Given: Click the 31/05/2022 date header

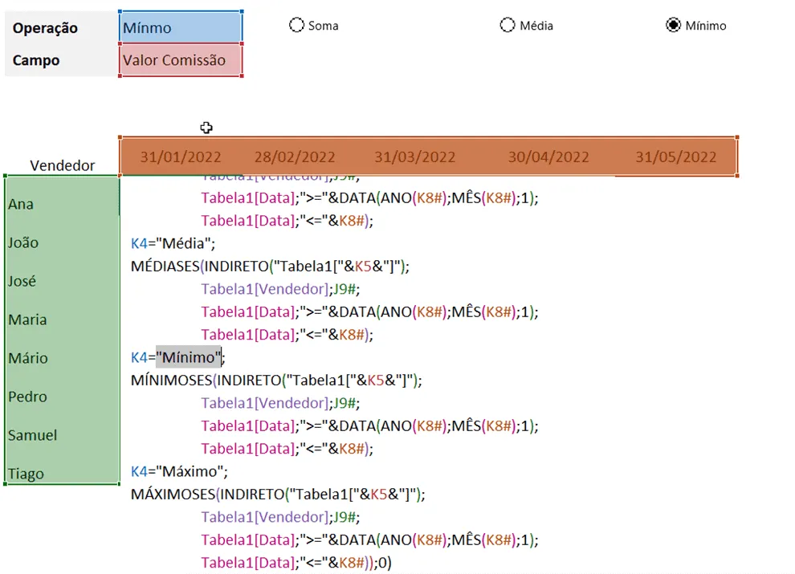Looking at the screenshot, I should coord(676,157).
